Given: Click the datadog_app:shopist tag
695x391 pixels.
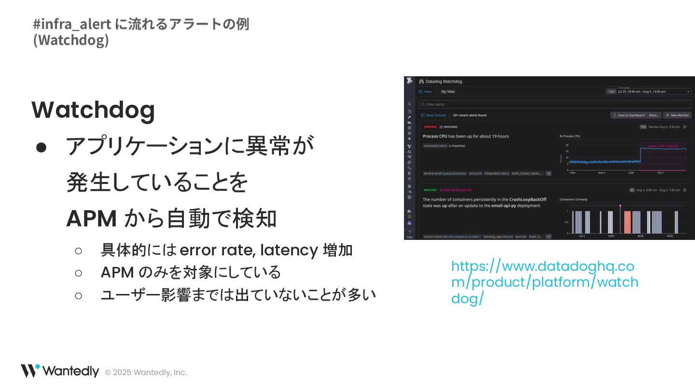Looking at the screenshot, I should tap(498, 237).
